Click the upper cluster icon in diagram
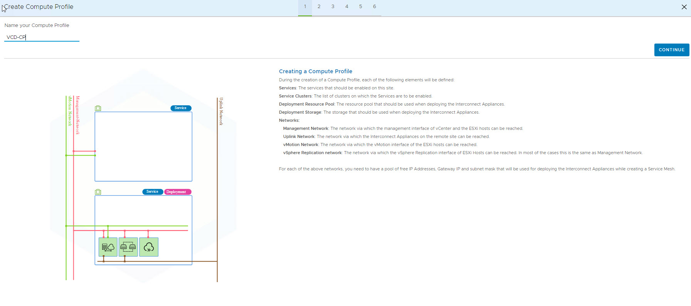This screenshot has width=691, height=306. (x=98, y=108)
